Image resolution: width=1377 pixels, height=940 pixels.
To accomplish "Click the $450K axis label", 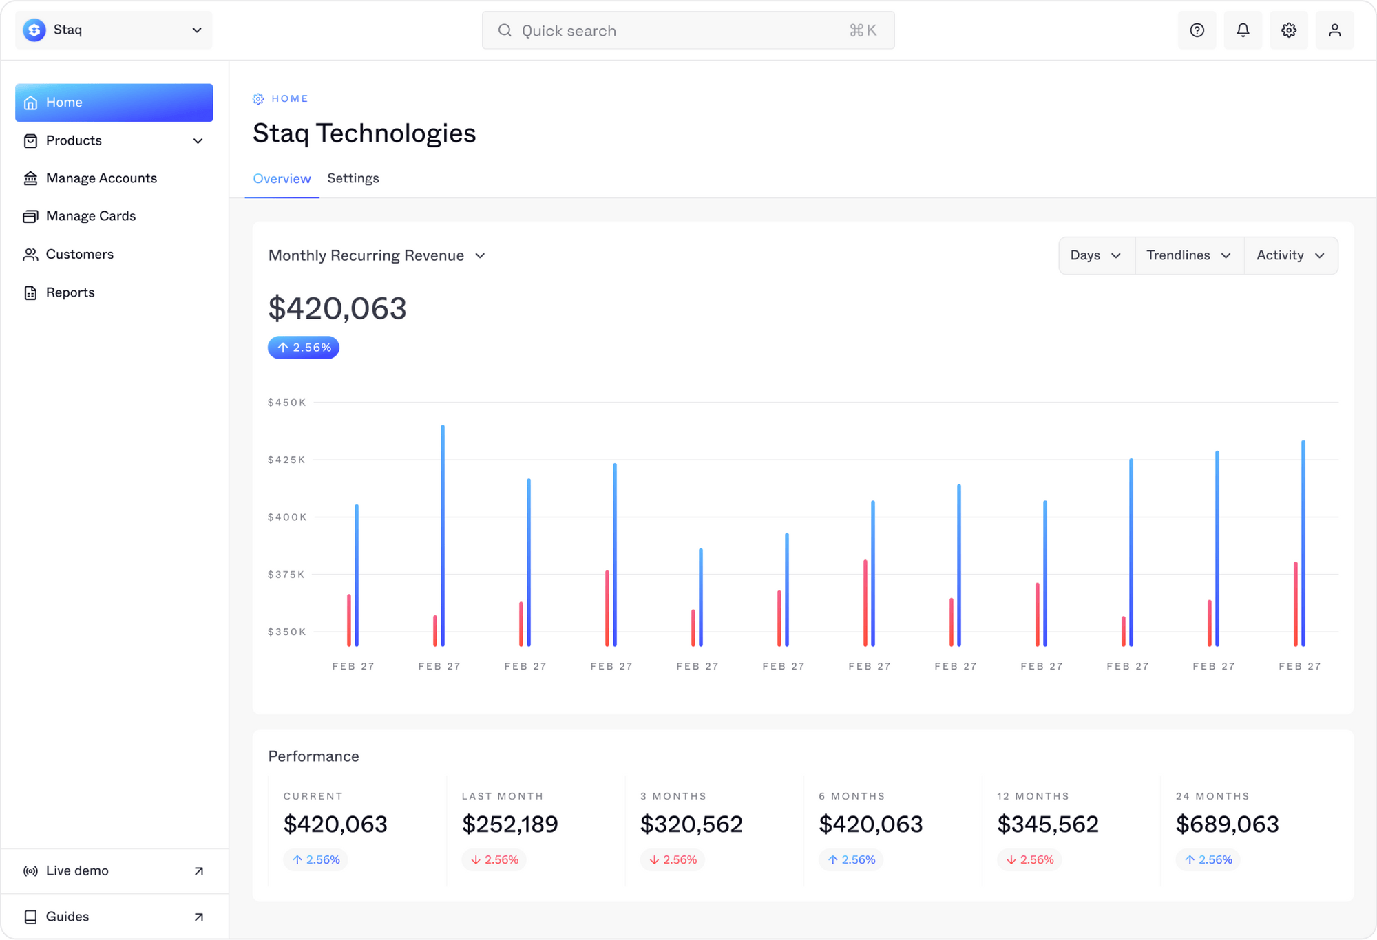I will [286, 403].
